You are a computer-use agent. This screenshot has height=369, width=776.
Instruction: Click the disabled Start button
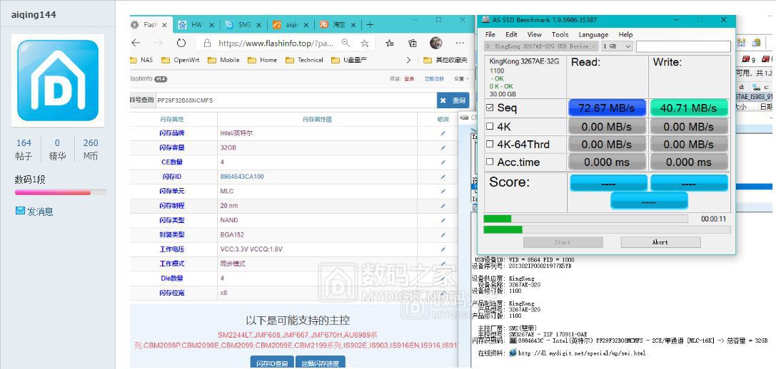click(x=563, y=242)
